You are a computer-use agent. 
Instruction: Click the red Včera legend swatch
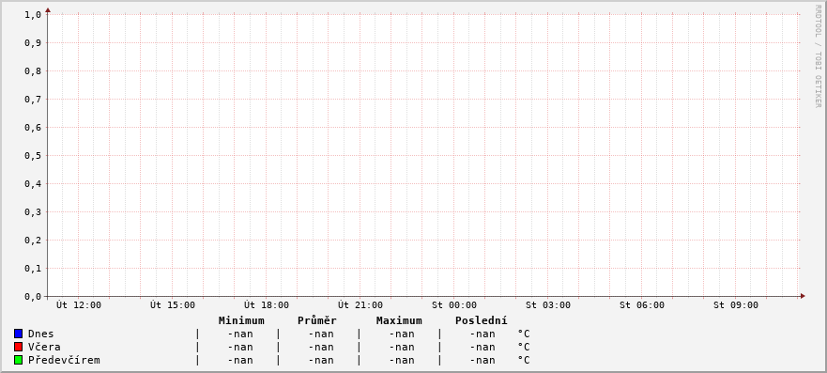coord(19,347)
